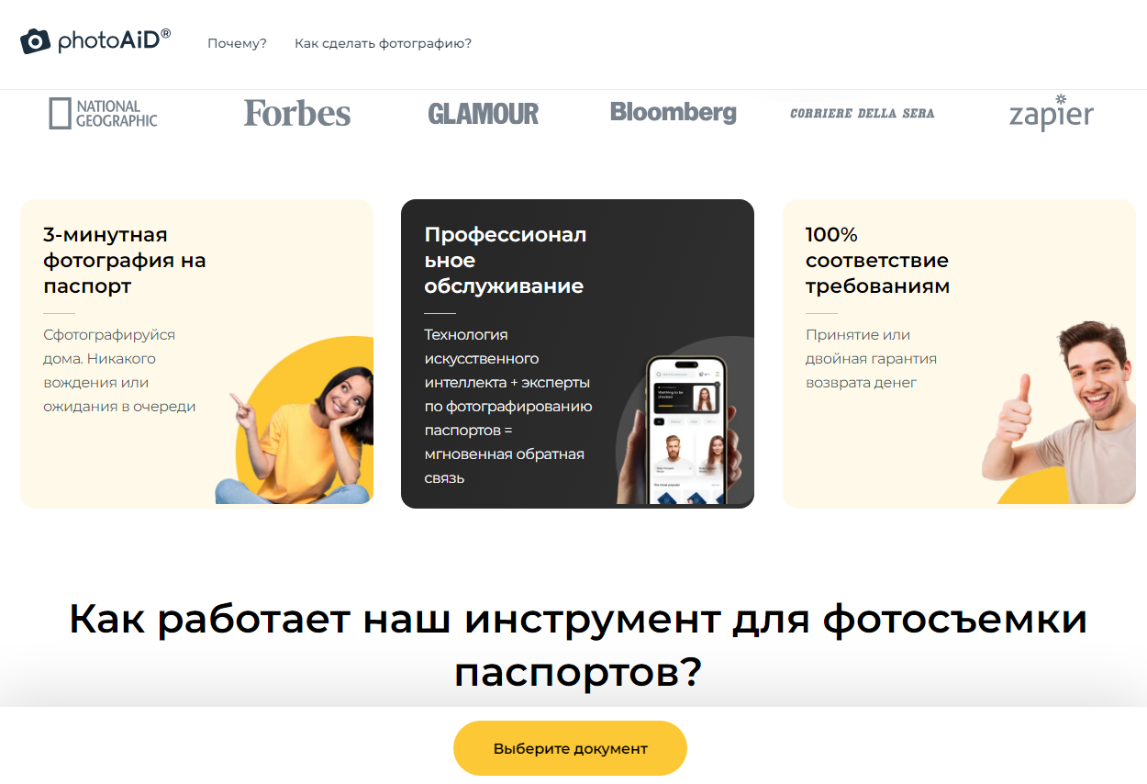The width and height of the screenshot is (1147, 784).
Task: Click the Сфотографируйся дома description text
Action: 119,371
